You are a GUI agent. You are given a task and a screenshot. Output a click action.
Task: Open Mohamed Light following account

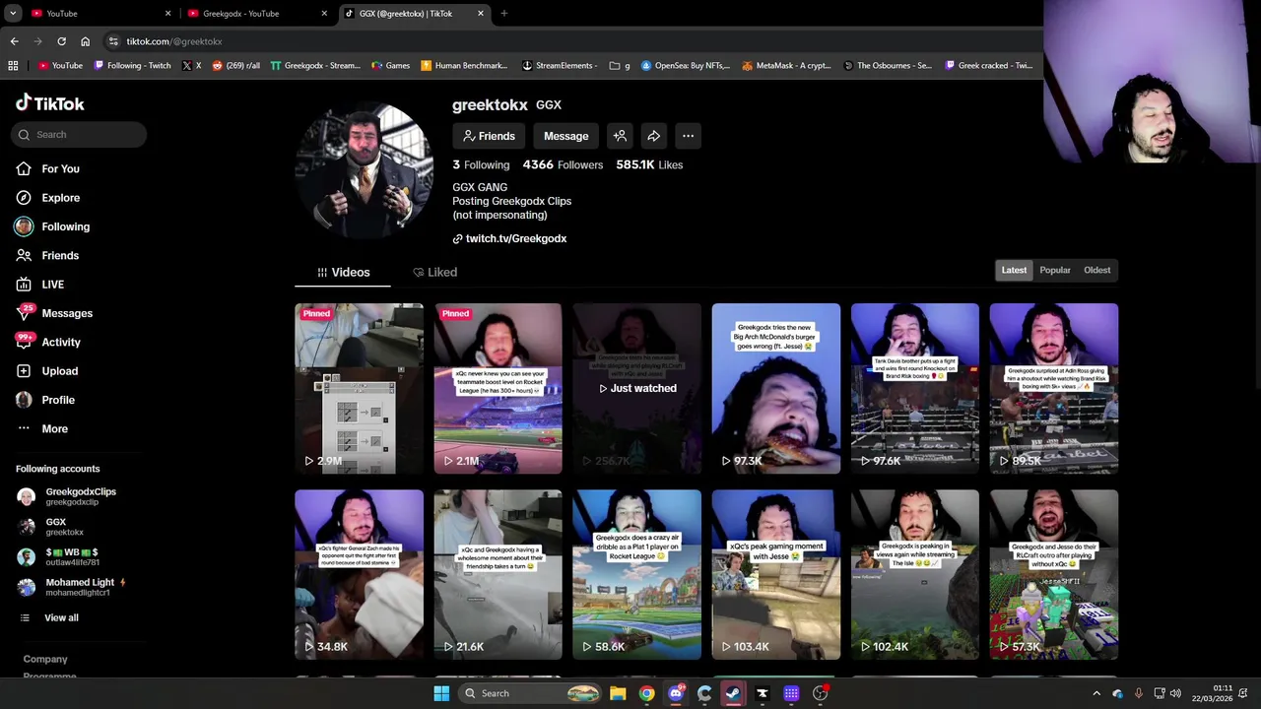(x=71, y=587)
